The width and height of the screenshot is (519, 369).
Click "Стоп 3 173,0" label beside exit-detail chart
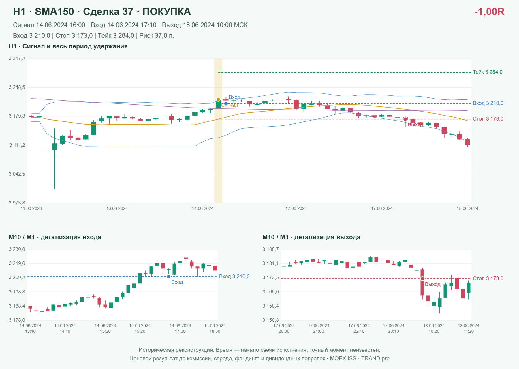(488, 278)
